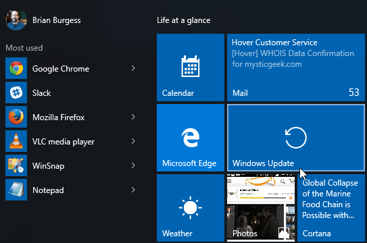Click the Microsoft Edge tile label
The image size is (367, 243).
tap(189, 163)
